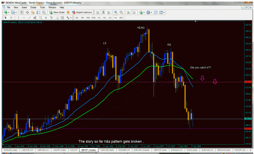
Task: Zoom in on the chart
Action: pyautogui.click(x=116, y=12)
